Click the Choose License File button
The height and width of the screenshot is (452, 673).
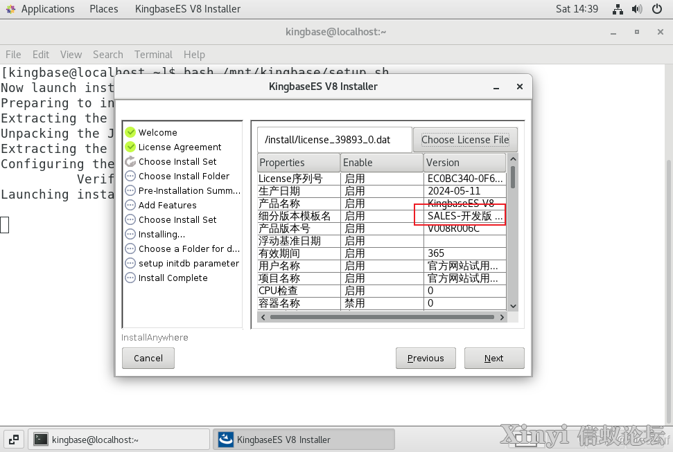tap(465, 140)
